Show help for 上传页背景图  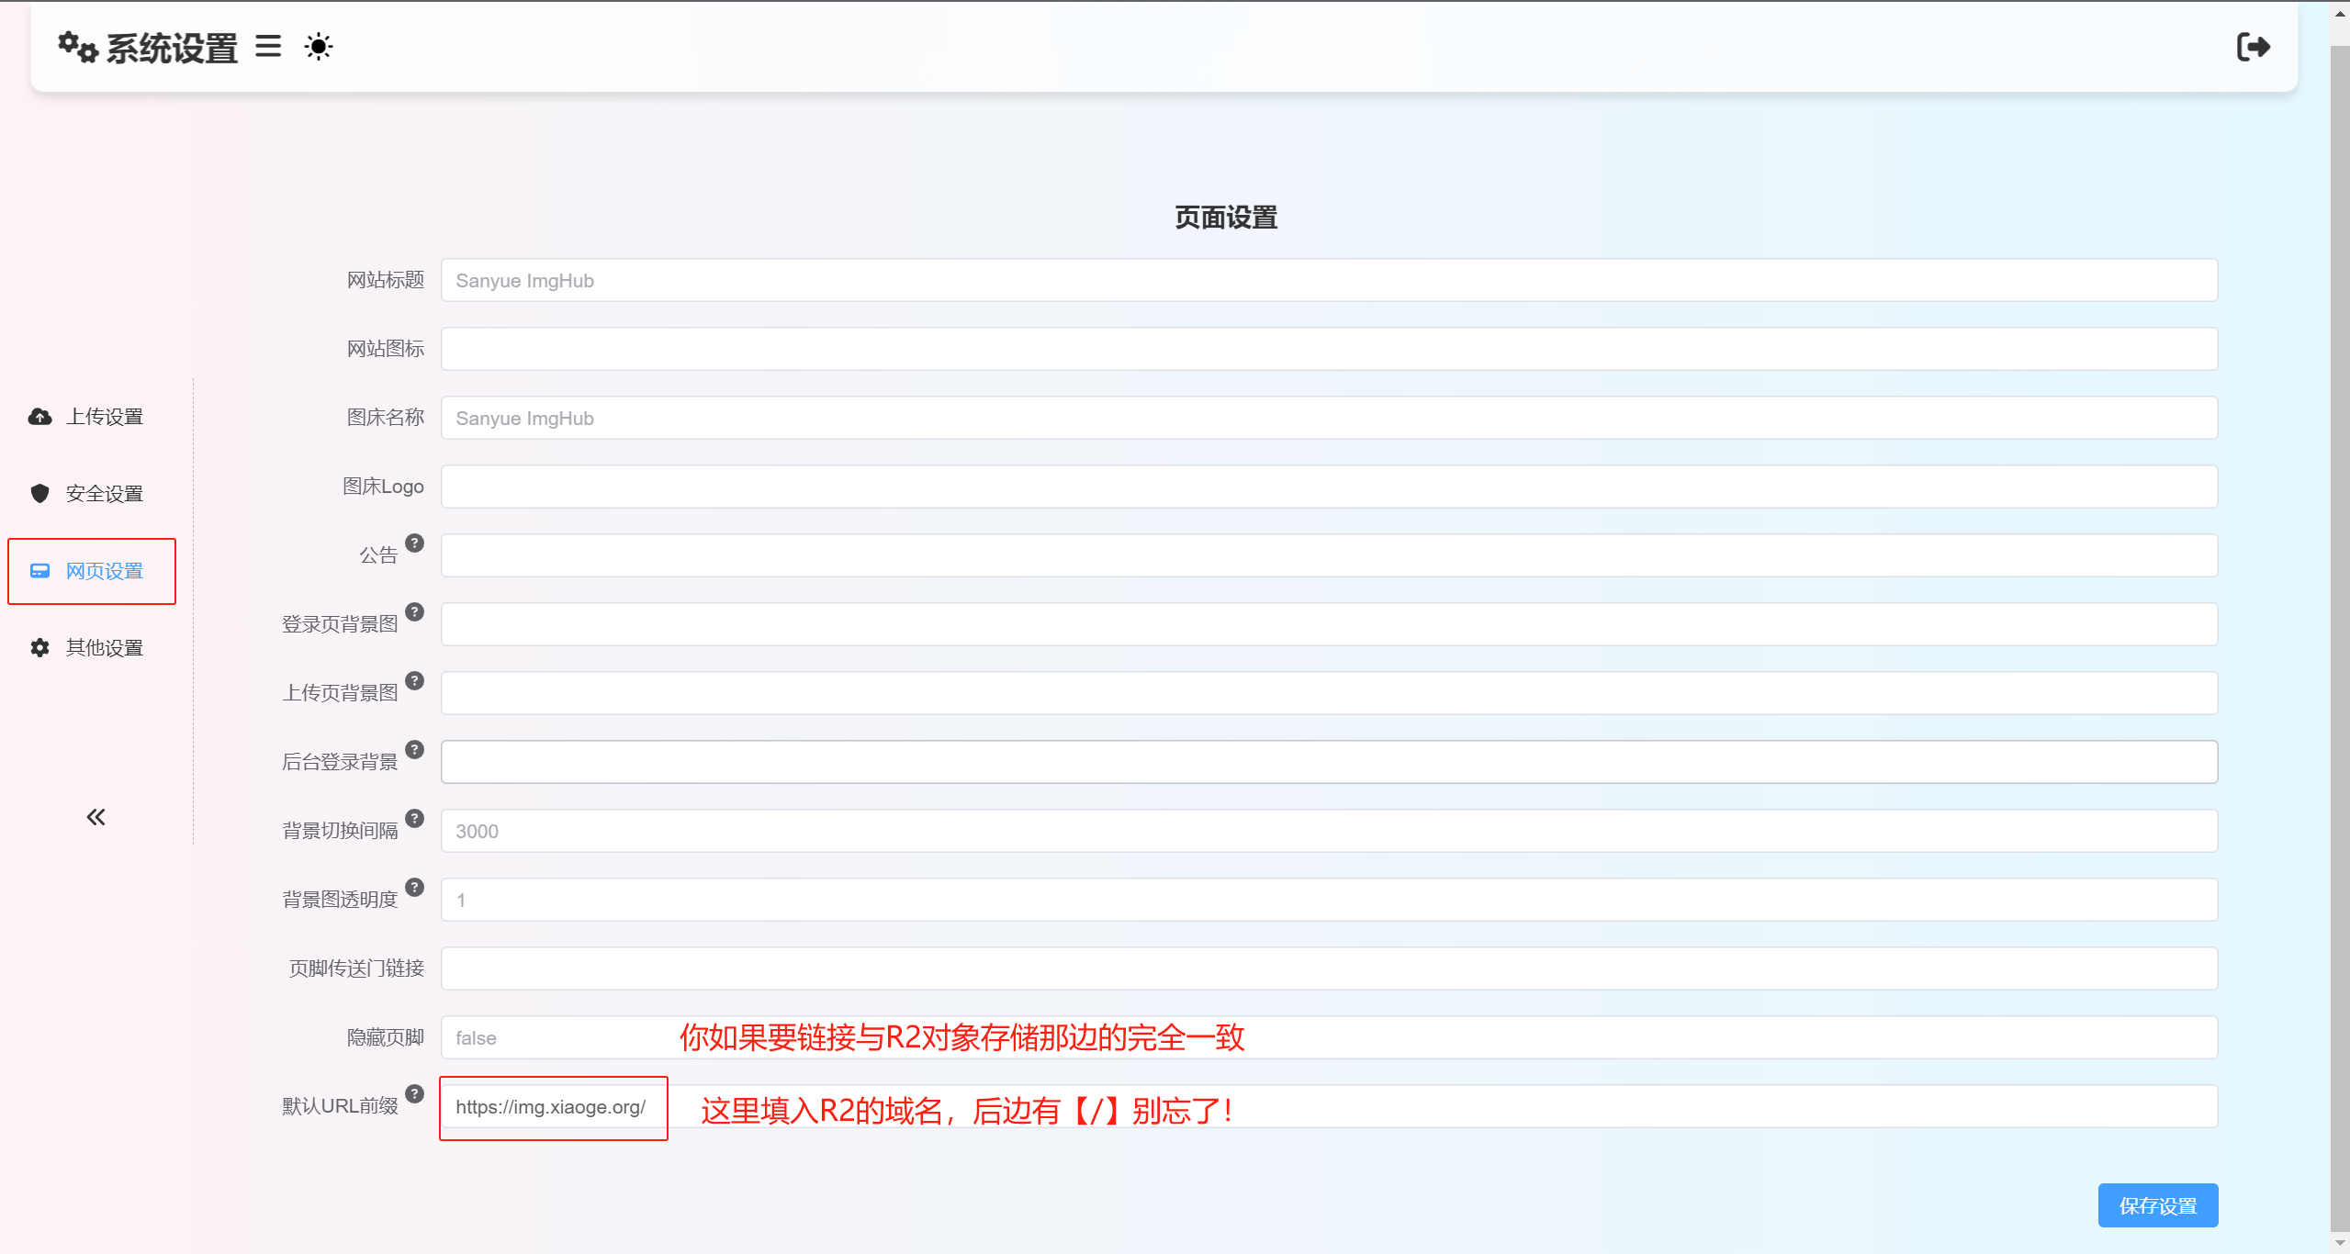416,680
